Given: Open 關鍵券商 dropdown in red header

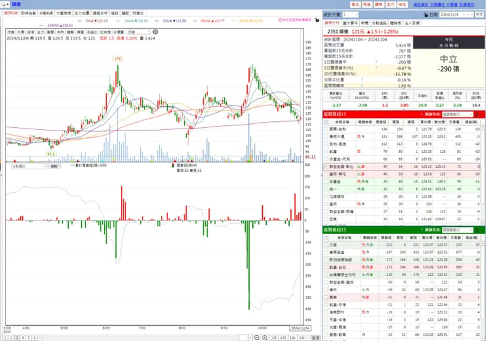Looking at the screenshot, I should [x=457, y=115].
